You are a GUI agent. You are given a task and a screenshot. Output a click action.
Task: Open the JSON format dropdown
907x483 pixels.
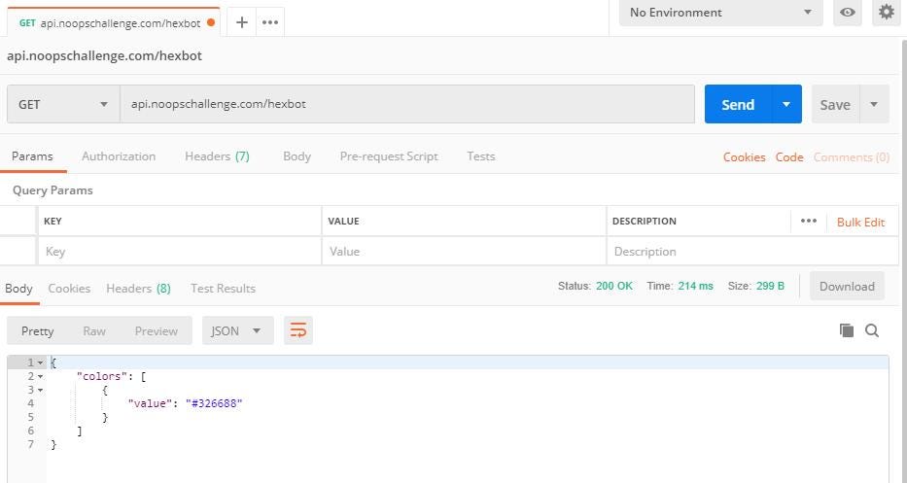237,330
